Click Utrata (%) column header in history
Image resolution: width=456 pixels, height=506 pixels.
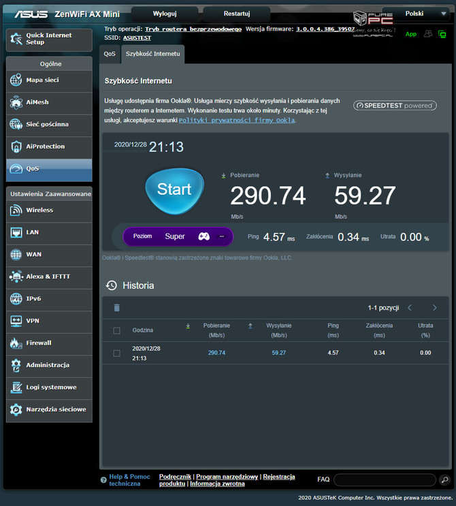[425, 330]
